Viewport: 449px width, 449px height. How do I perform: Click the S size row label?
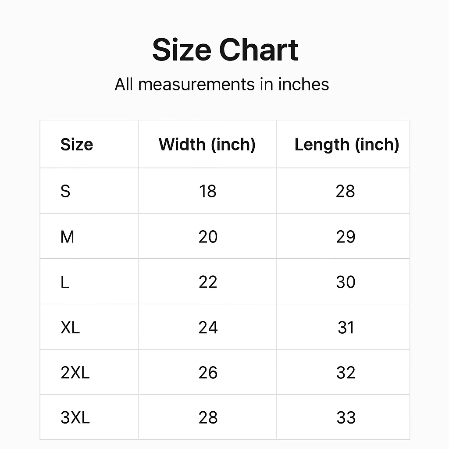[65, 191]
